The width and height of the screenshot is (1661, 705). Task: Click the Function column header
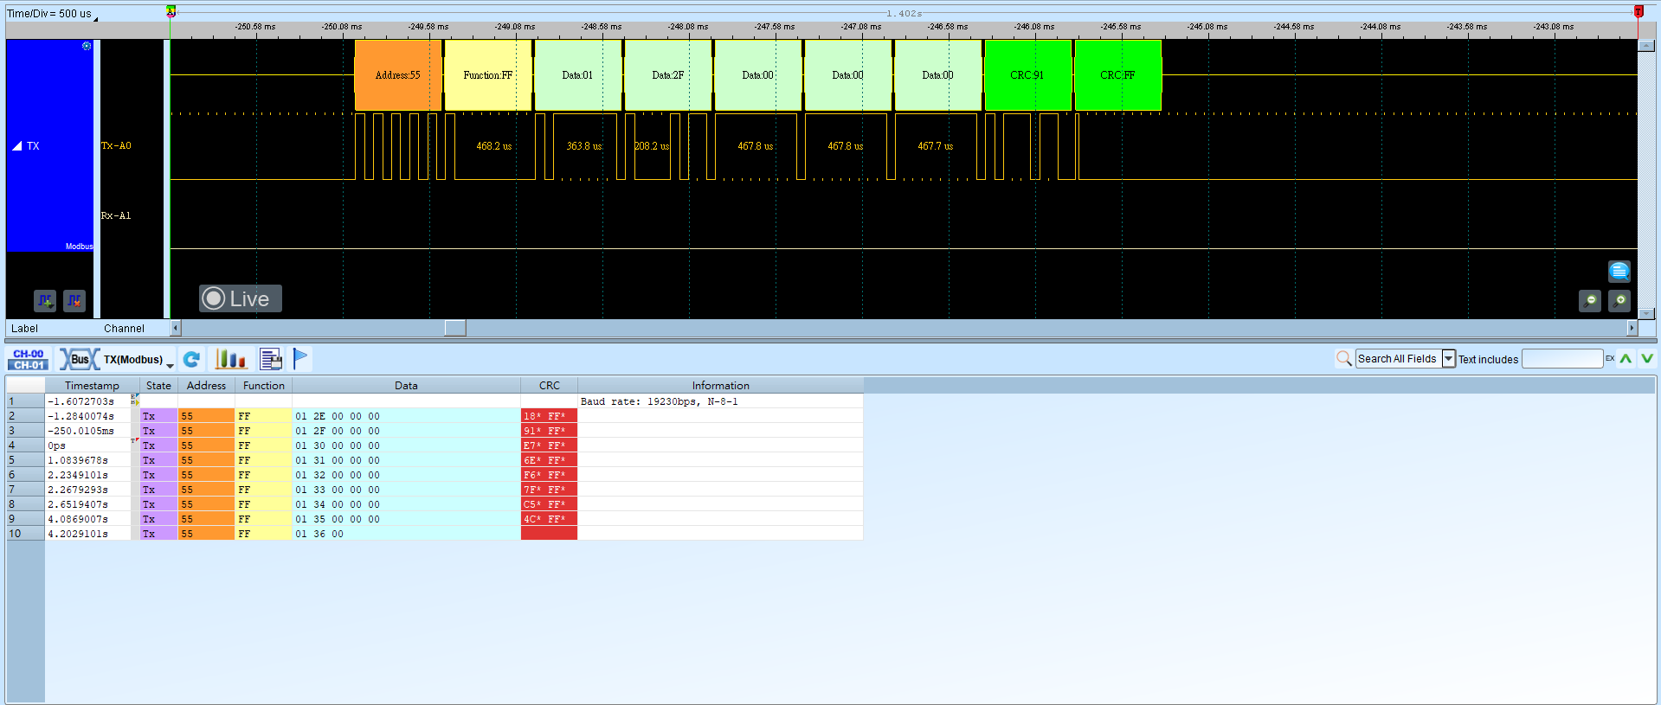[263, 386]
